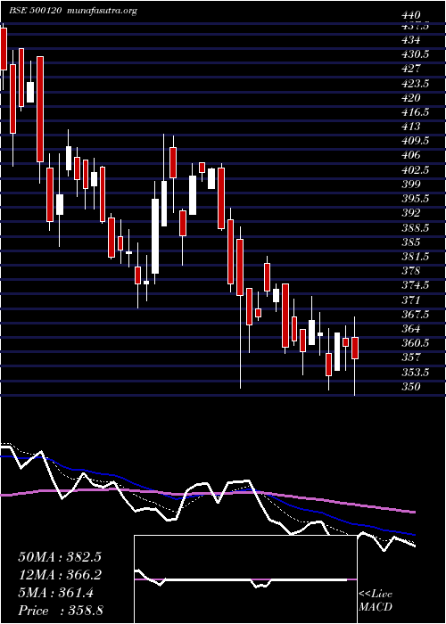Click the 353.5 price axis label
Screen dimensions: 446x624
(416, 372)
